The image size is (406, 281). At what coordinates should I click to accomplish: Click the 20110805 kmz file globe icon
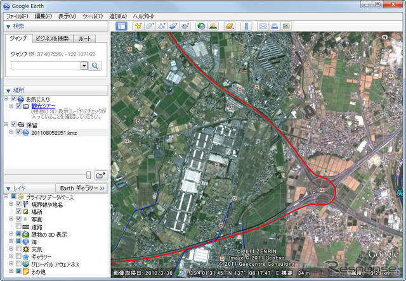tap(25, 132)
